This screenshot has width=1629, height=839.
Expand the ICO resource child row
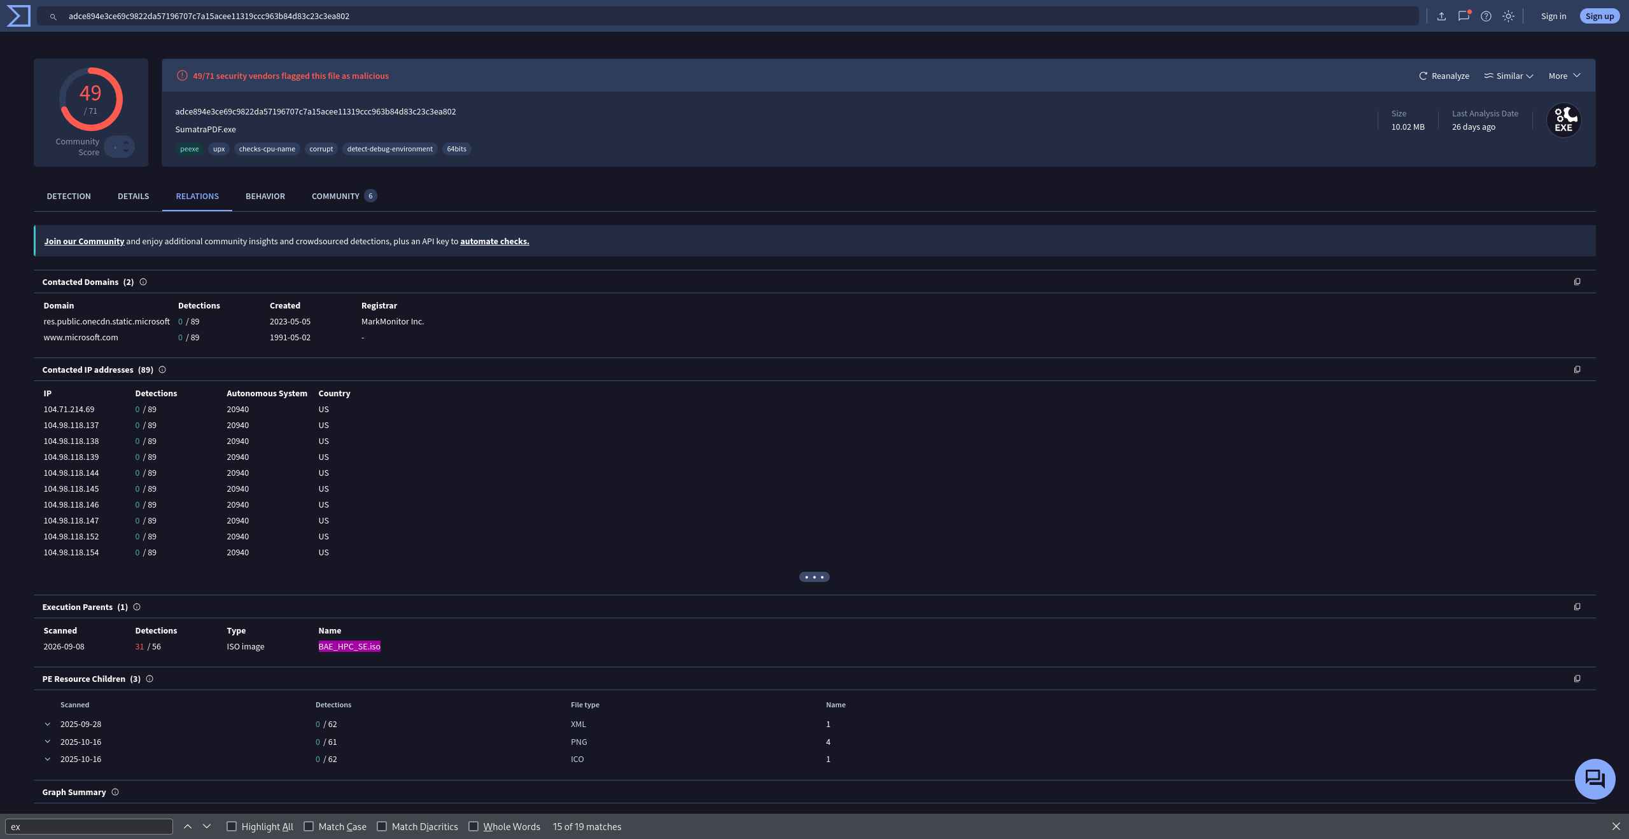coord(48,759)
